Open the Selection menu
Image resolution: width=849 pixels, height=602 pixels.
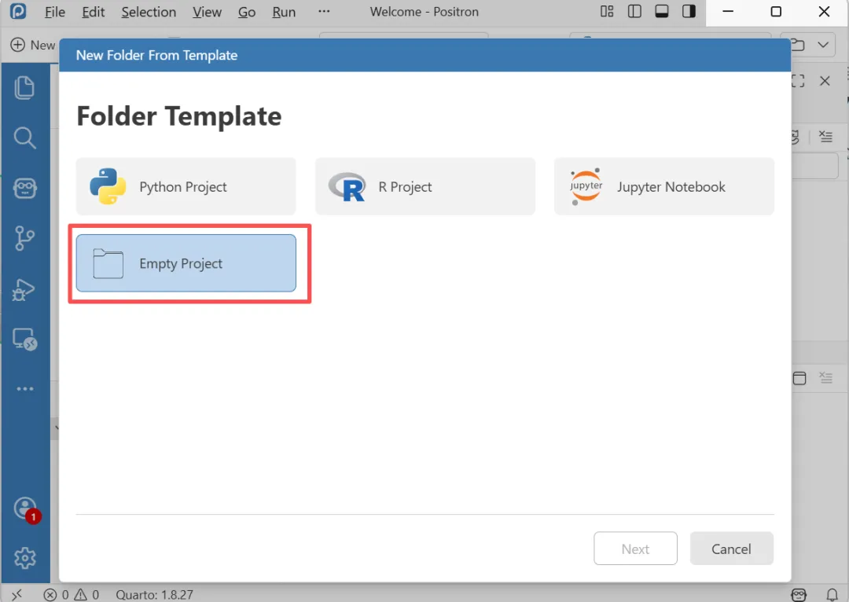click(x=149, y=12)
